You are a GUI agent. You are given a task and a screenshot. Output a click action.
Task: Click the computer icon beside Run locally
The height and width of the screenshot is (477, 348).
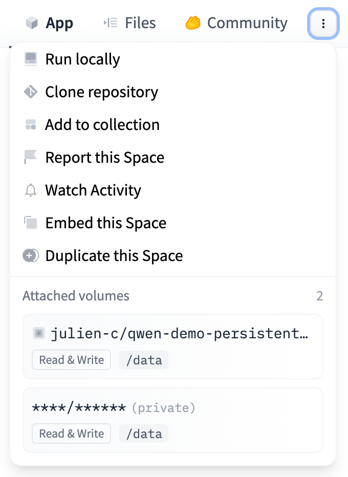[x=31, y=59]
